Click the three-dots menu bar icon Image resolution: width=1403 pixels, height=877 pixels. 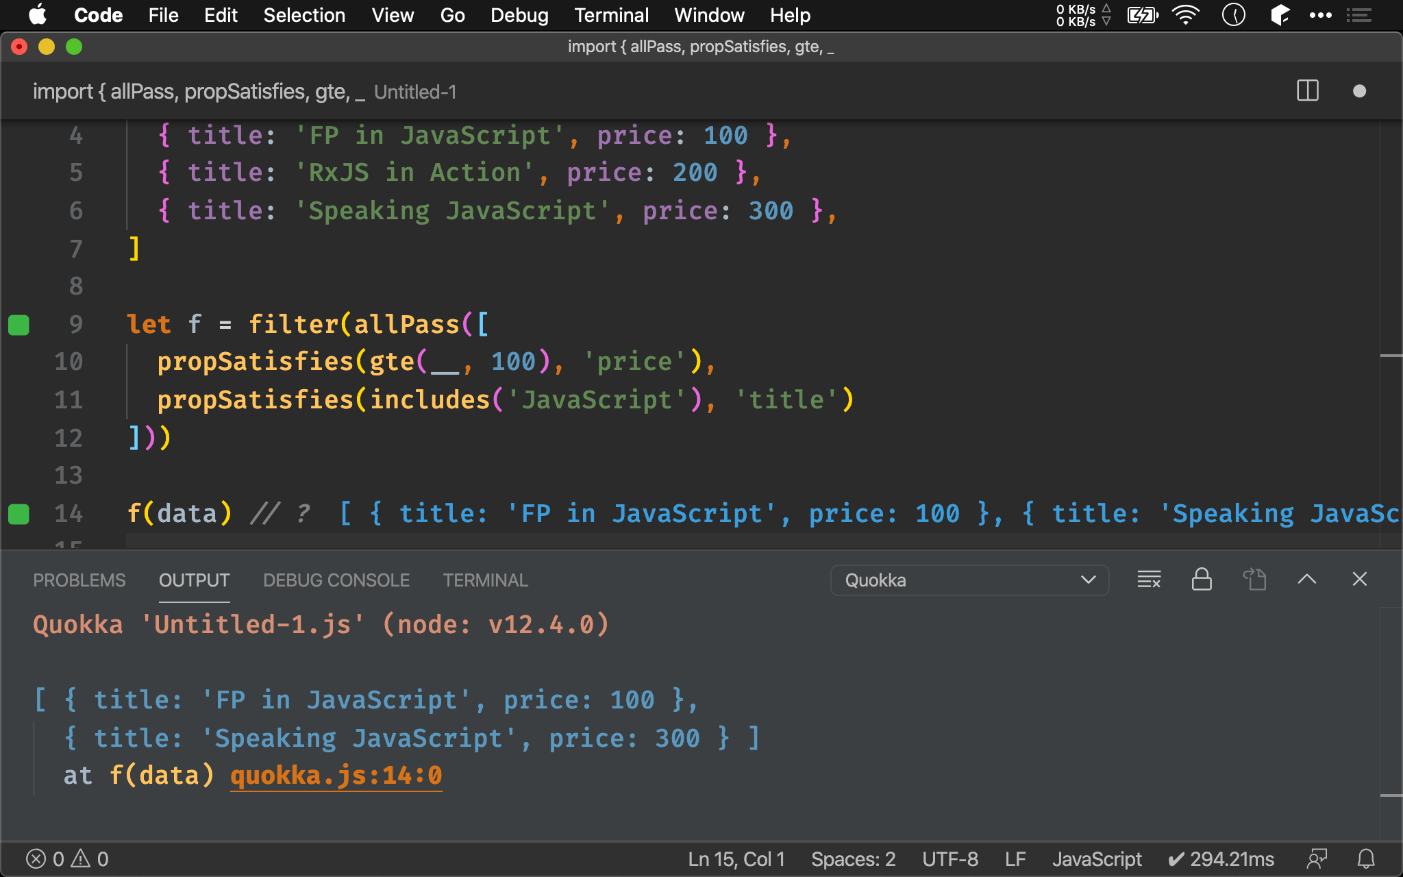coord(1320,15)
